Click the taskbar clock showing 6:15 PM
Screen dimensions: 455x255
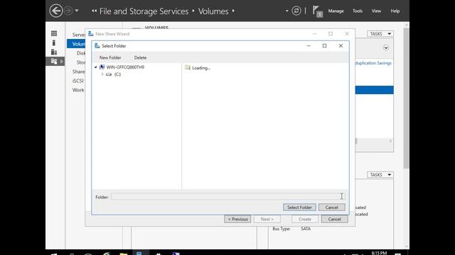tap(379, 253)
